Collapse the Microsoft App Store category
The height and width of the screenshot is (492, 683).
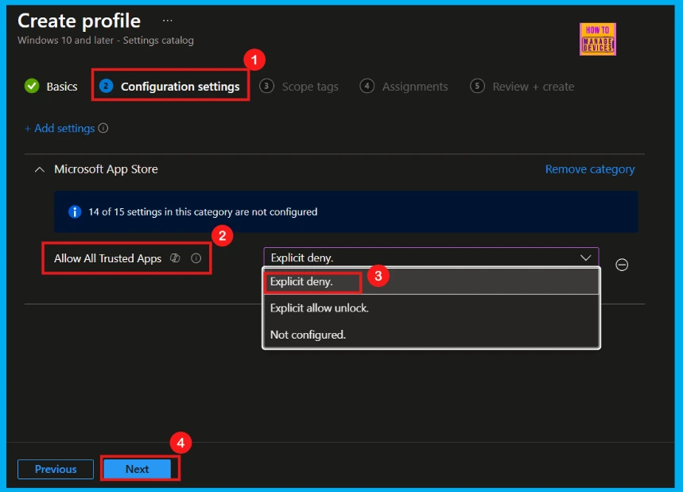point(40,169)
